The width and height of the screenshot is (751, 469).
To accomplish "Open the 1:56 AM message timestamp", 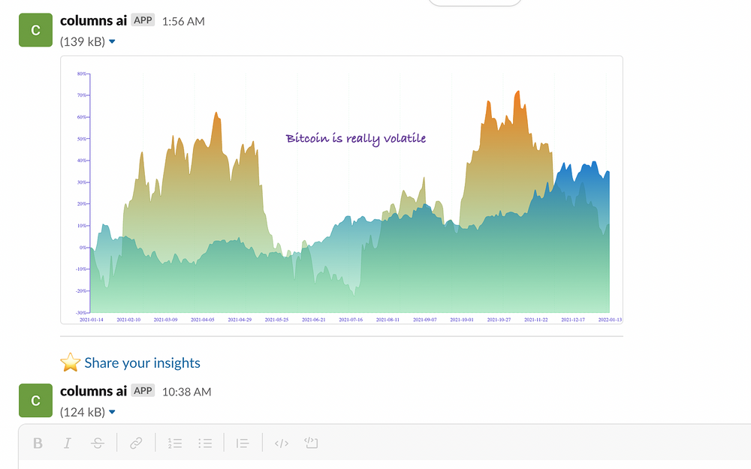I will point(183,22).
